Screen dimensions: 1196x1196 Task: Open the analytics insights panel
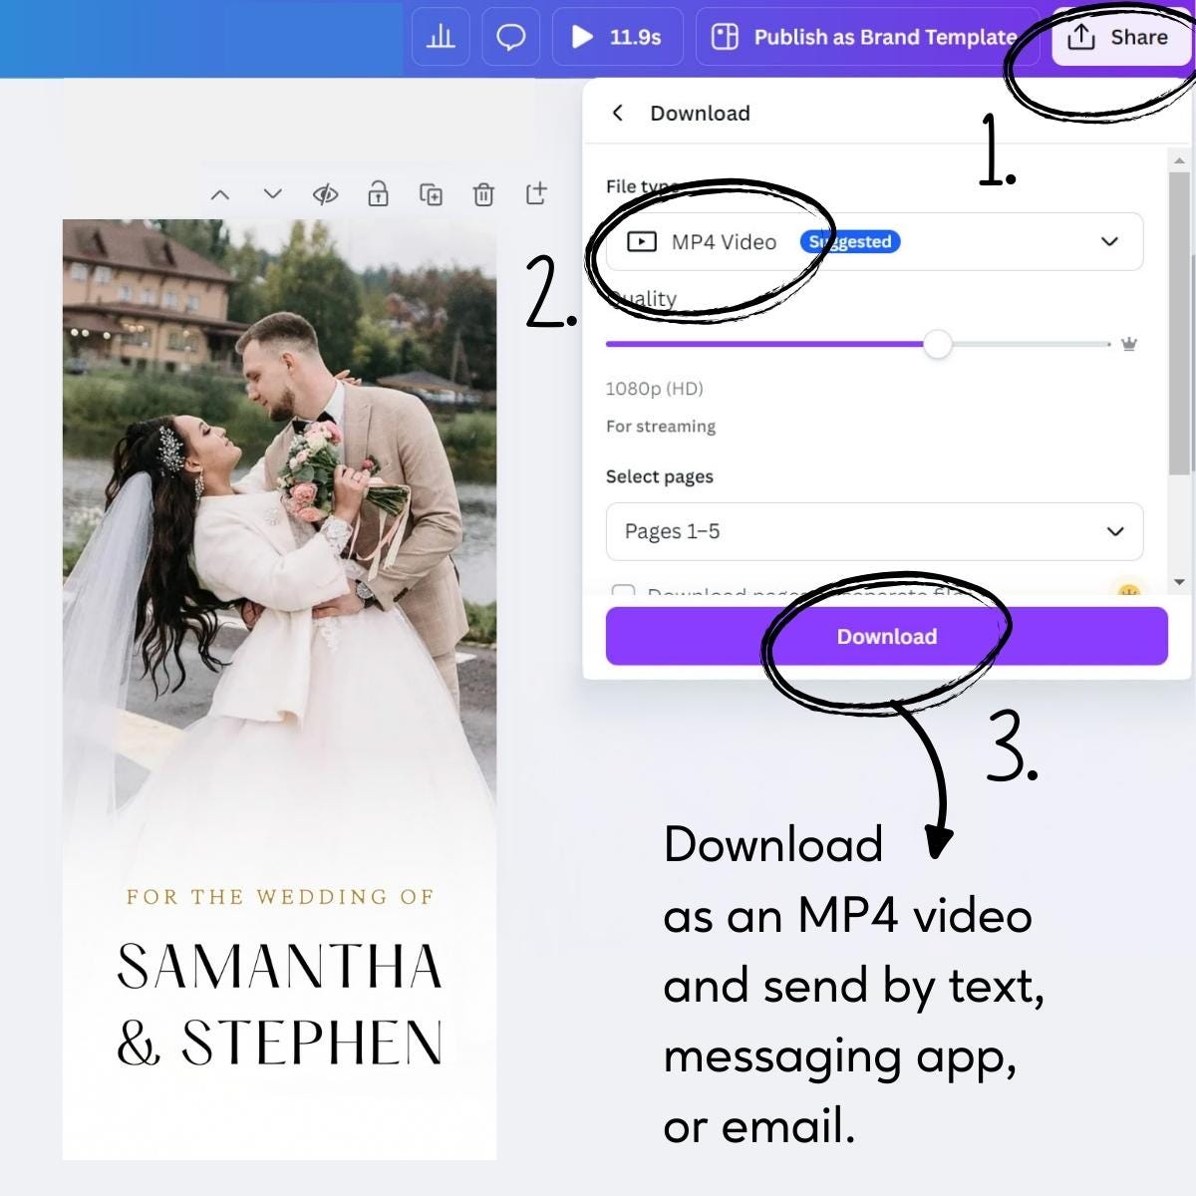tap(440, 37)
